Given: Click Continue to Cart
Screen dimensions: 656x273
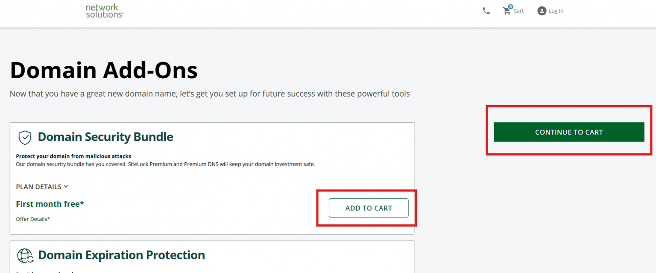Looking at the screenshot, I should [569, 132].
